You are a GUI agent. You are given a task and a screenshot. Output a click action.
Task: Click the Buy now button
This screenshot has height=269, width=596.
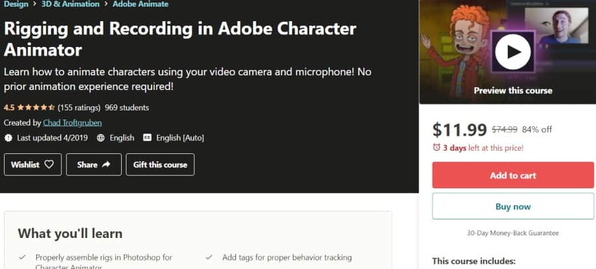click(513, 206)
